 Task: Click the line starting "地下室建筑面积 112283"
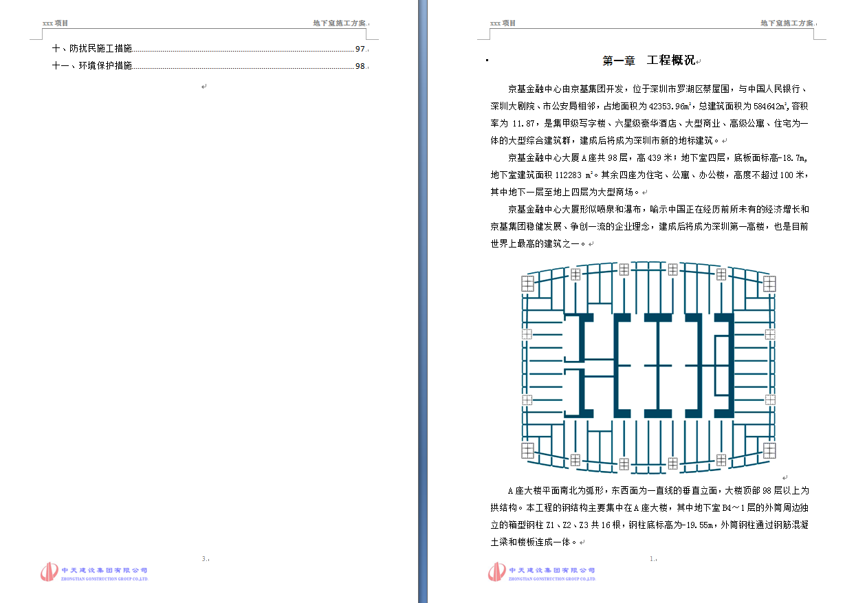(649, 175)
